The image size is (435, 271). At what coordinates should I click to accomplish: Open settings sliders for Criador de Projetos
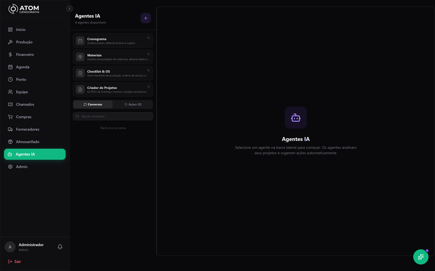point(148,87)
